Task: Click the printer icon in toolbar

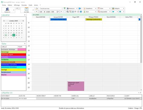Action: (x=73, y=12)
